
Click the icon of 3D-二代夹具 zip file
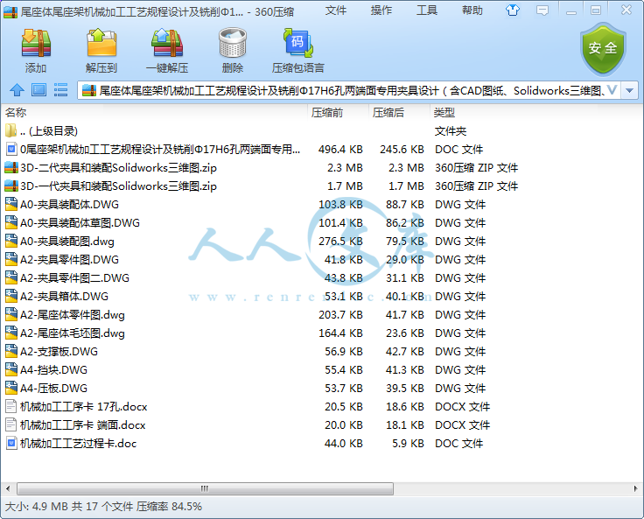[x=11, y=168]
